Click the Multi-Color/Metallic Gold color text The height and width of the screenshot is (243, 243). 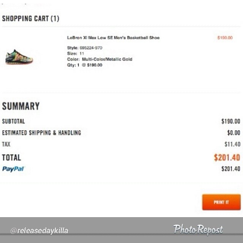(107, 59)
